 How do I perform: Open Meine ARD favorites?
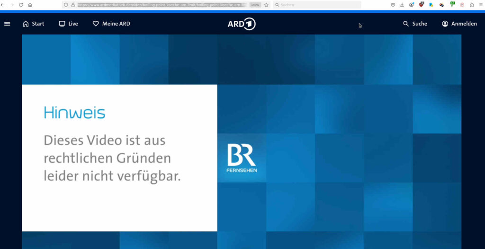[x=111, y=24]
